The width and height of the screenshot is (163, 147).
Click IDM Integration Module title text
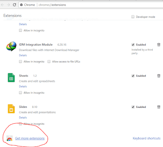coord(36,45)
